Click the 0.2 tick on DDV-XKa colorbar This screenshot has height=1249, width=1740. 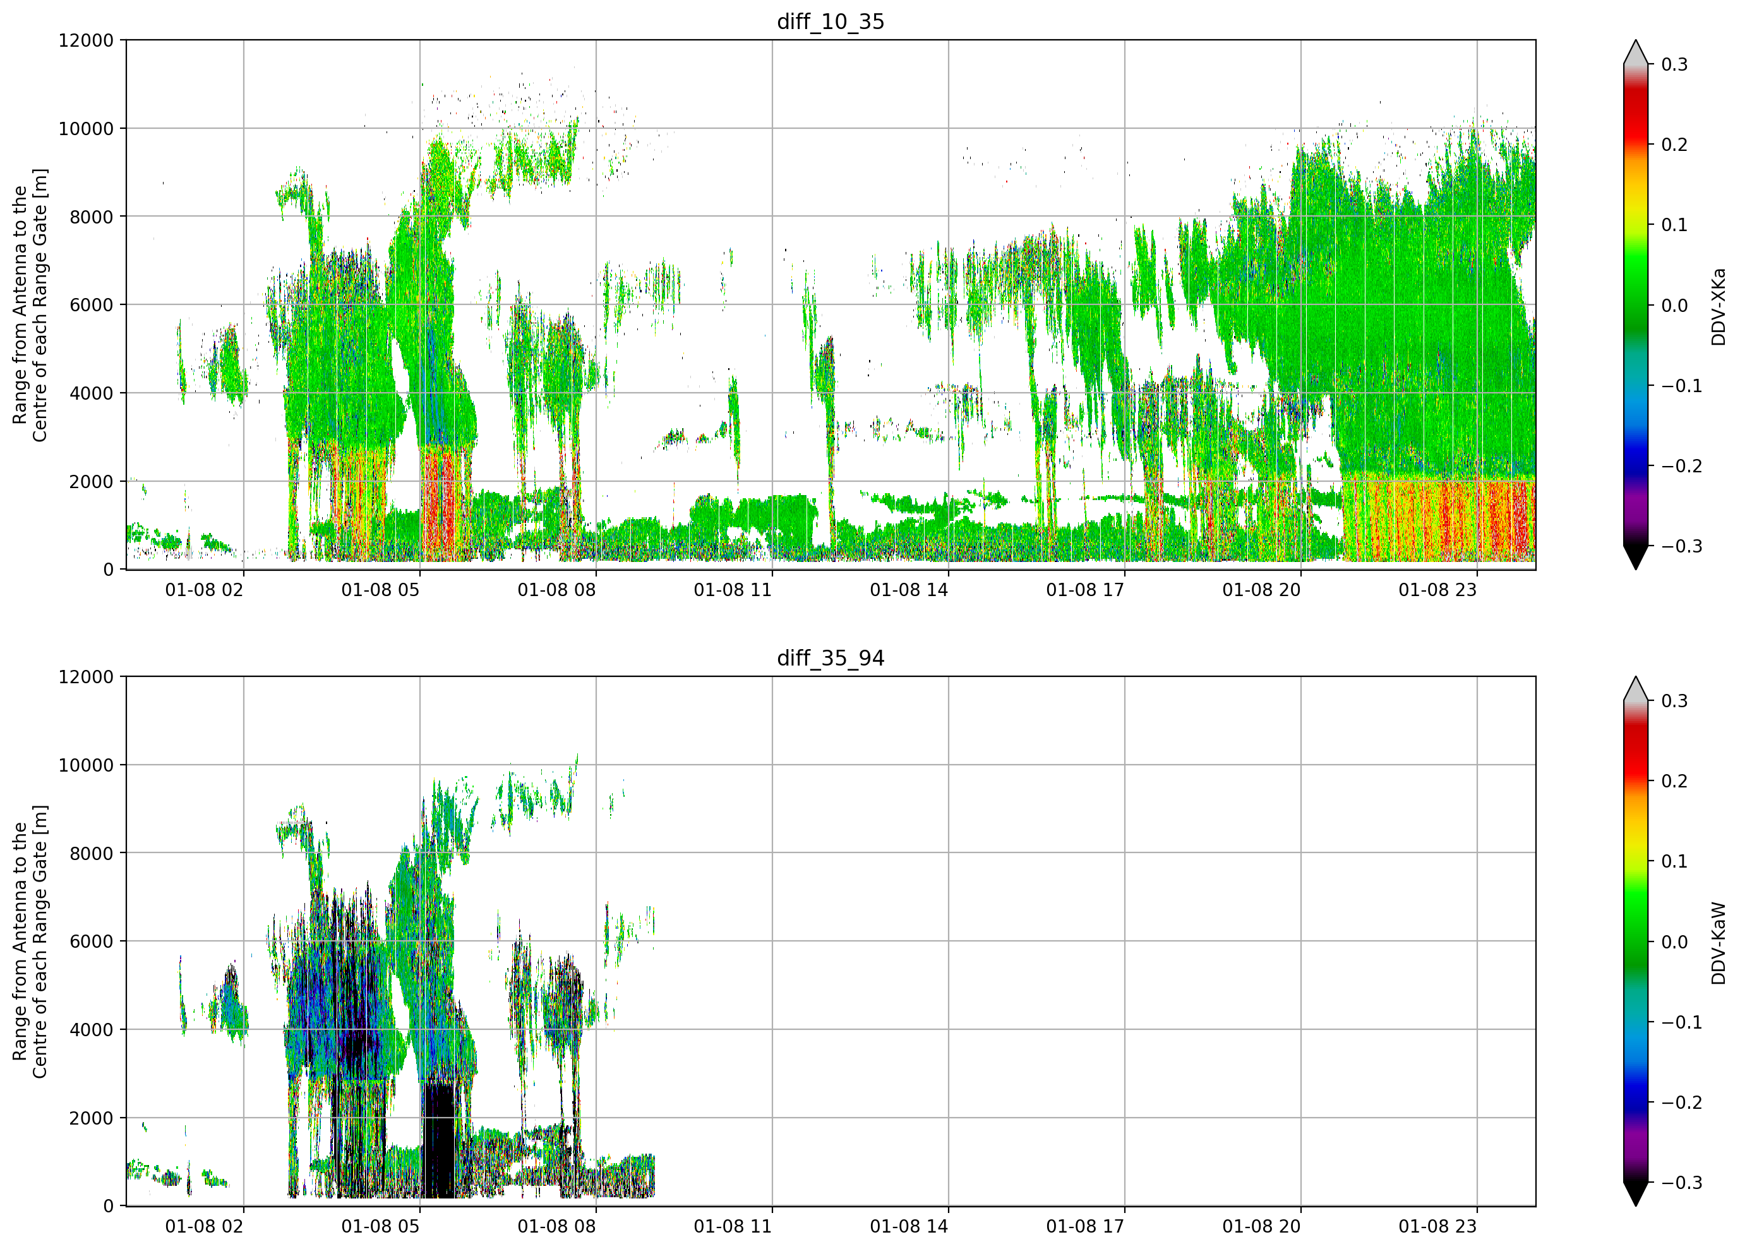(x=1674, y=145)
